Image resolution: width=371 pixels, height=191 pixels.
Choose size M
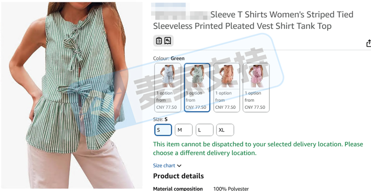pos(184,130)
